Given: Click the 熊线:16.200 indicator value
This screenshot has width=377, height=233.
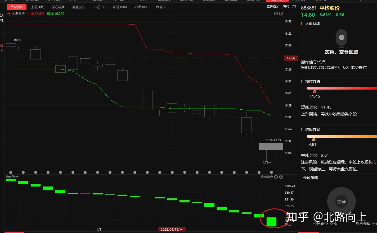Looking at the screenshot, I should pos(56,14).
